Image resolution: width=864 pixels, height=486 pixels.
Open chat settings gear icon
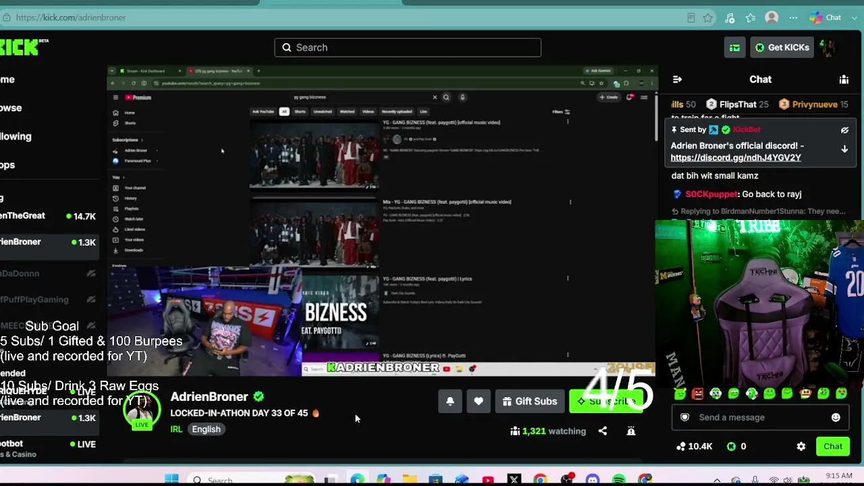801,447
